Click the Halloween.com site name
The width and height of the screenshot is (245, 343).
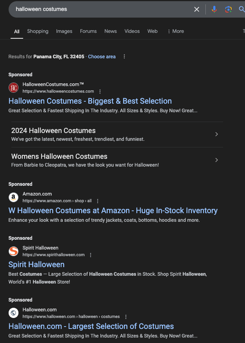coord(40,309)
